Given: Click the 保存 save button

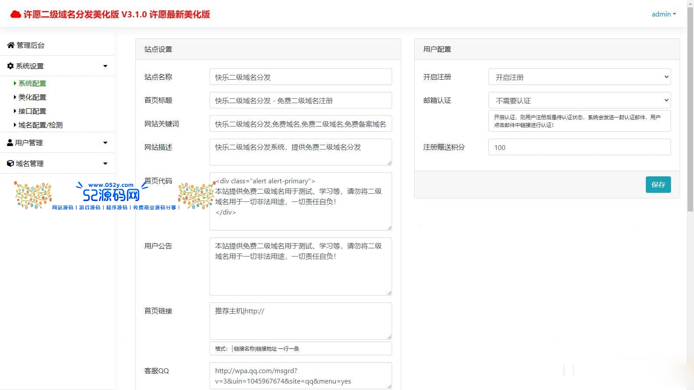Looking at the screenshot, I should tap(658, 185).
